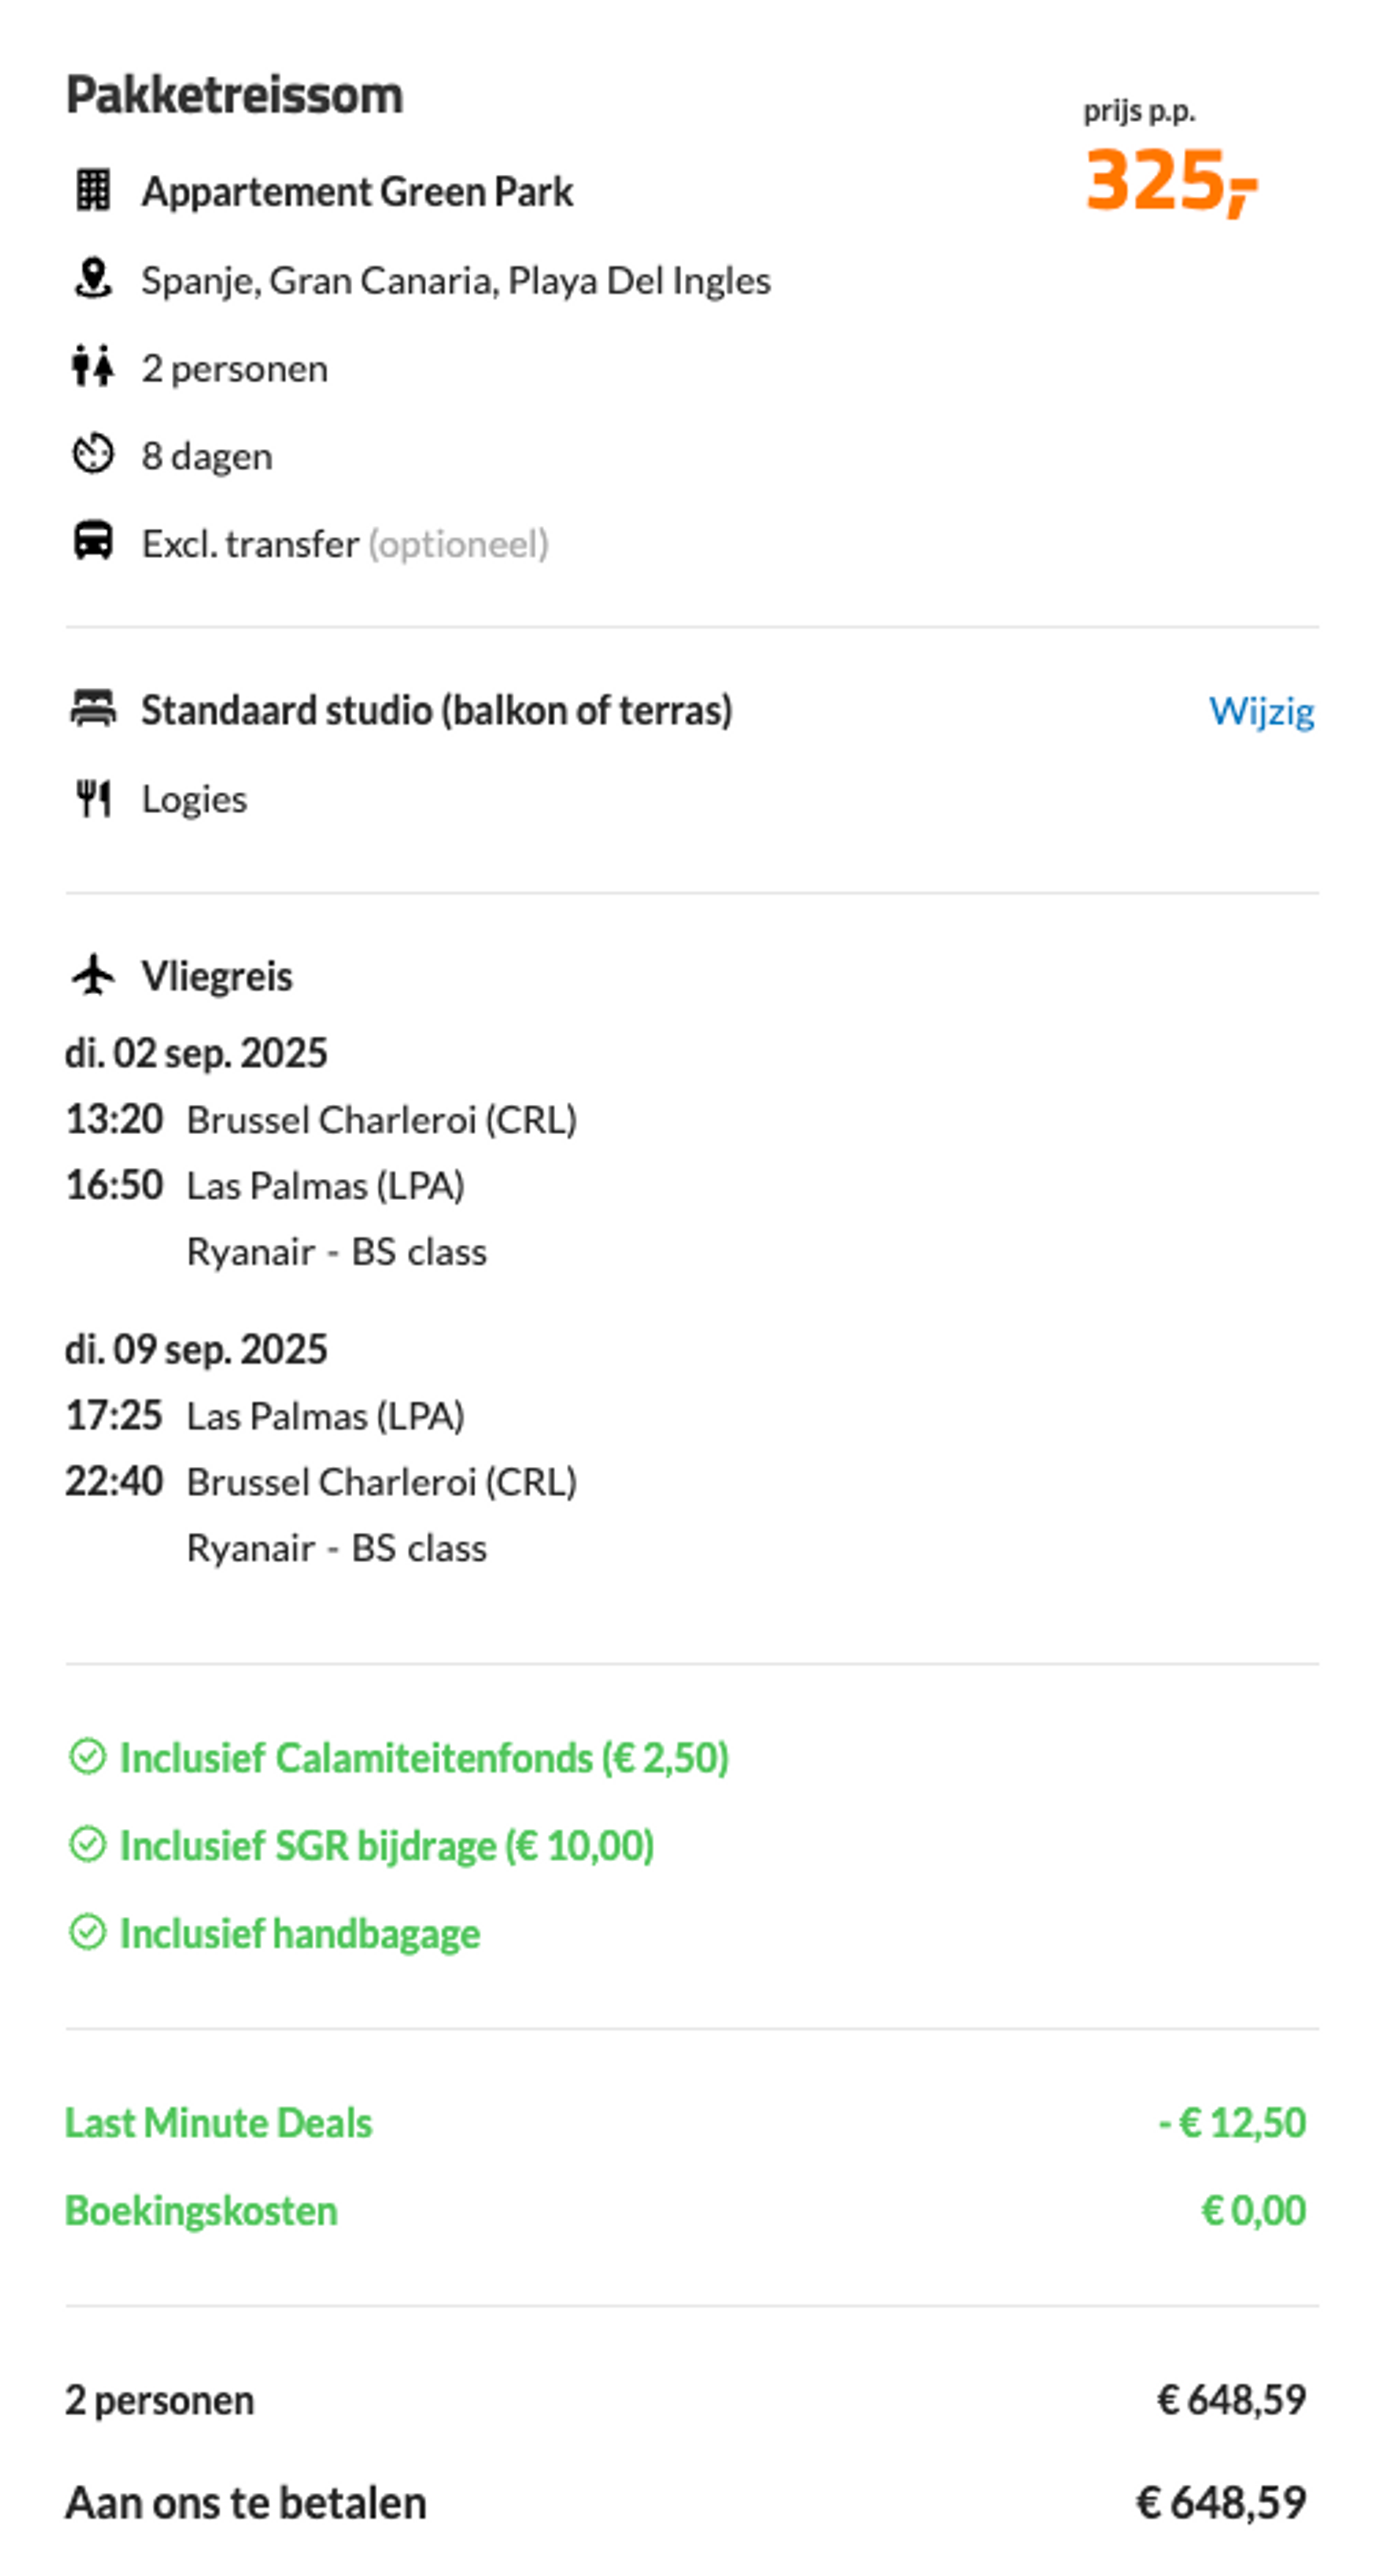Click the fork and knife Logies icon
The height and width of the screenshot is (2576, 1385).
93,798
